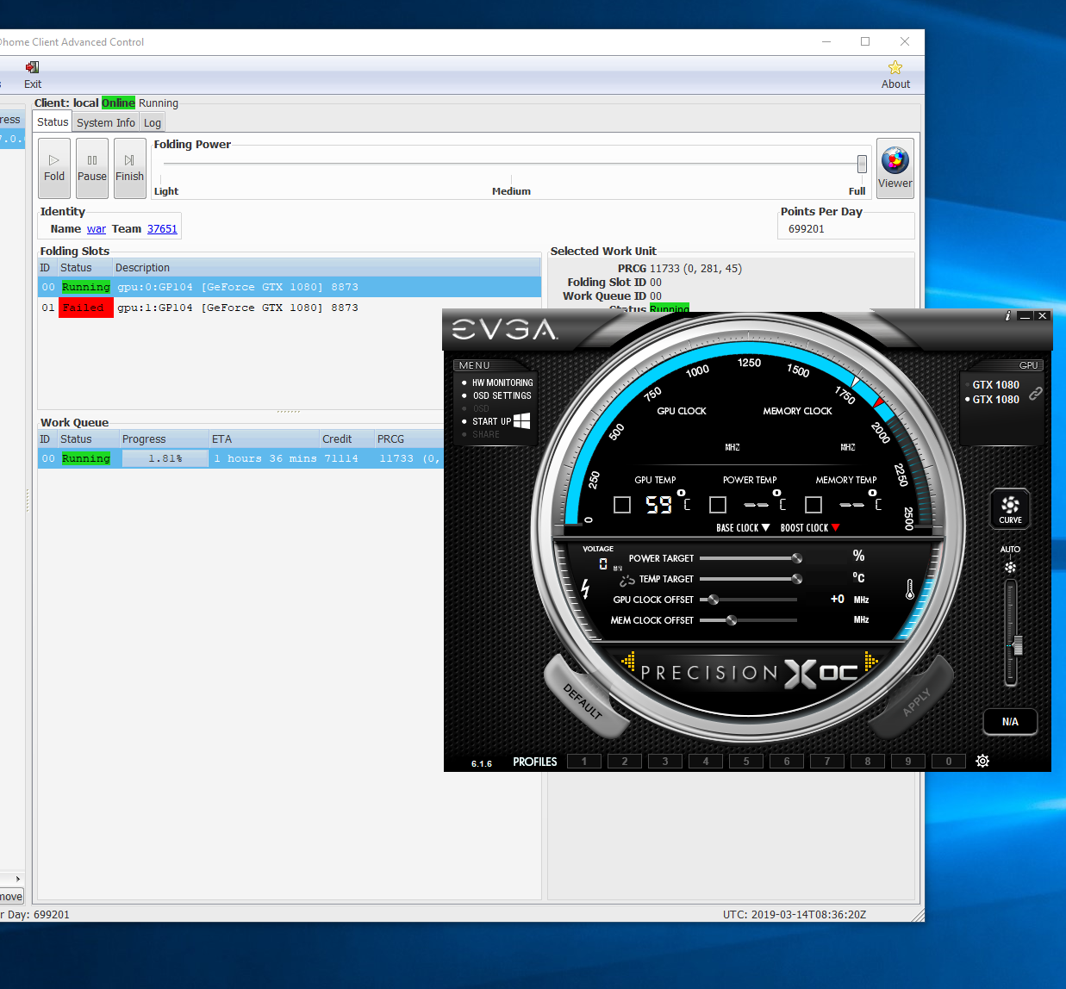Select the second GTX 1080 GPU
The width and height of the screenshot is (1066, 989).
click(x=995, y=400)
